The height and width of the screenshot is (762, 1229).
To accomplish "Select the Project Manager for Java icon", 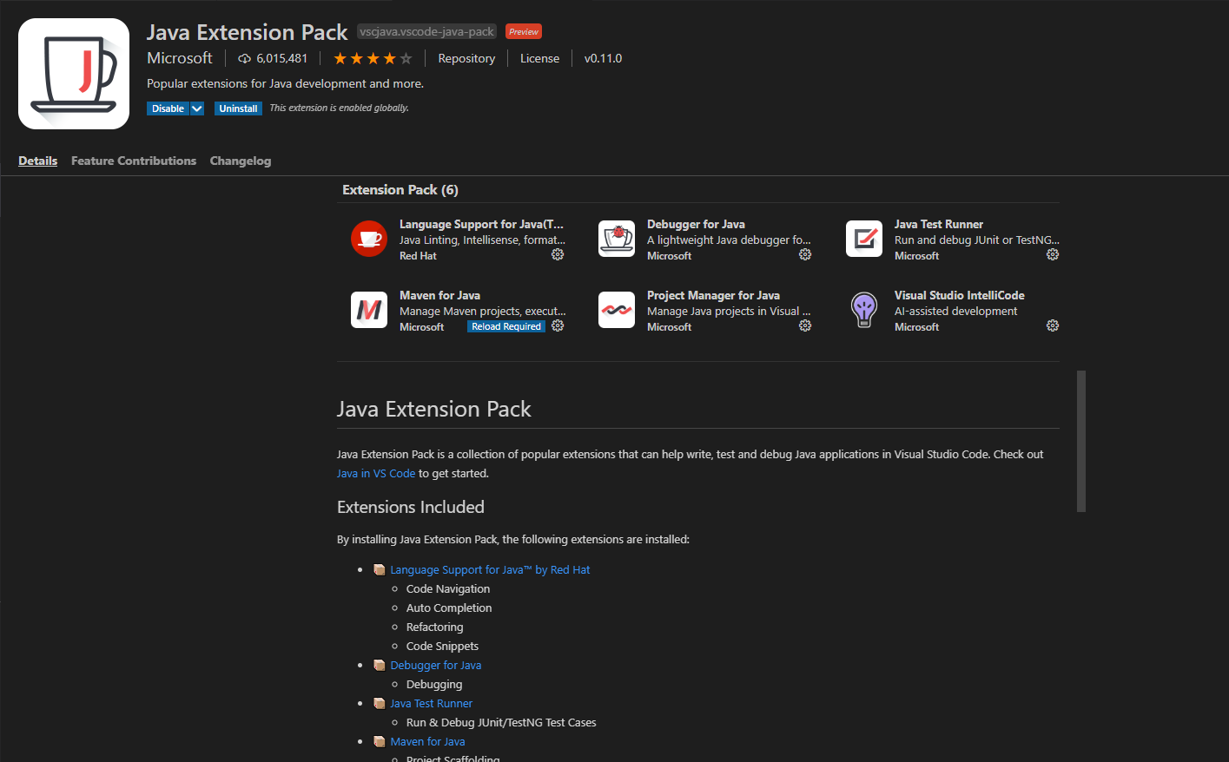I will pos(616,309).
